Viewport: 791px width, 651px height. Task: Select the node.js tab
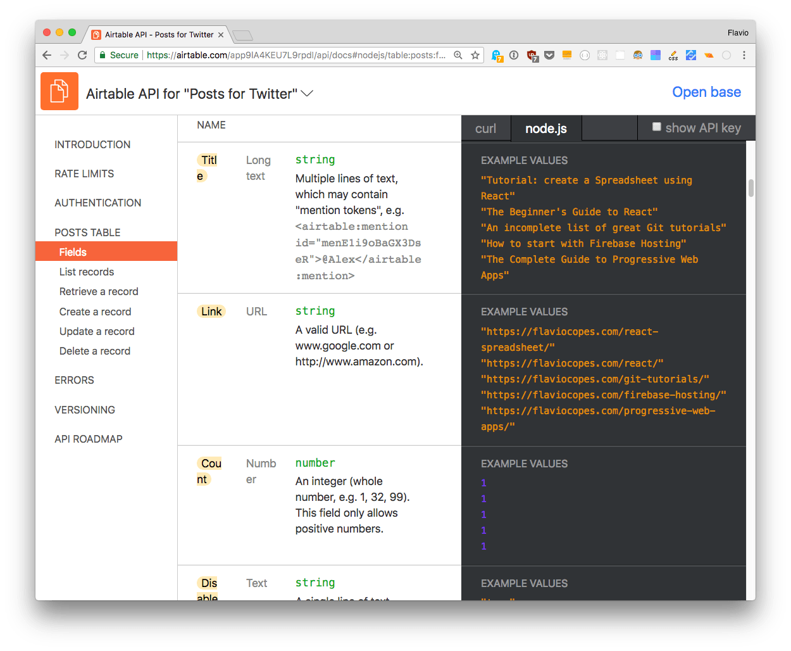coord(545,128)
